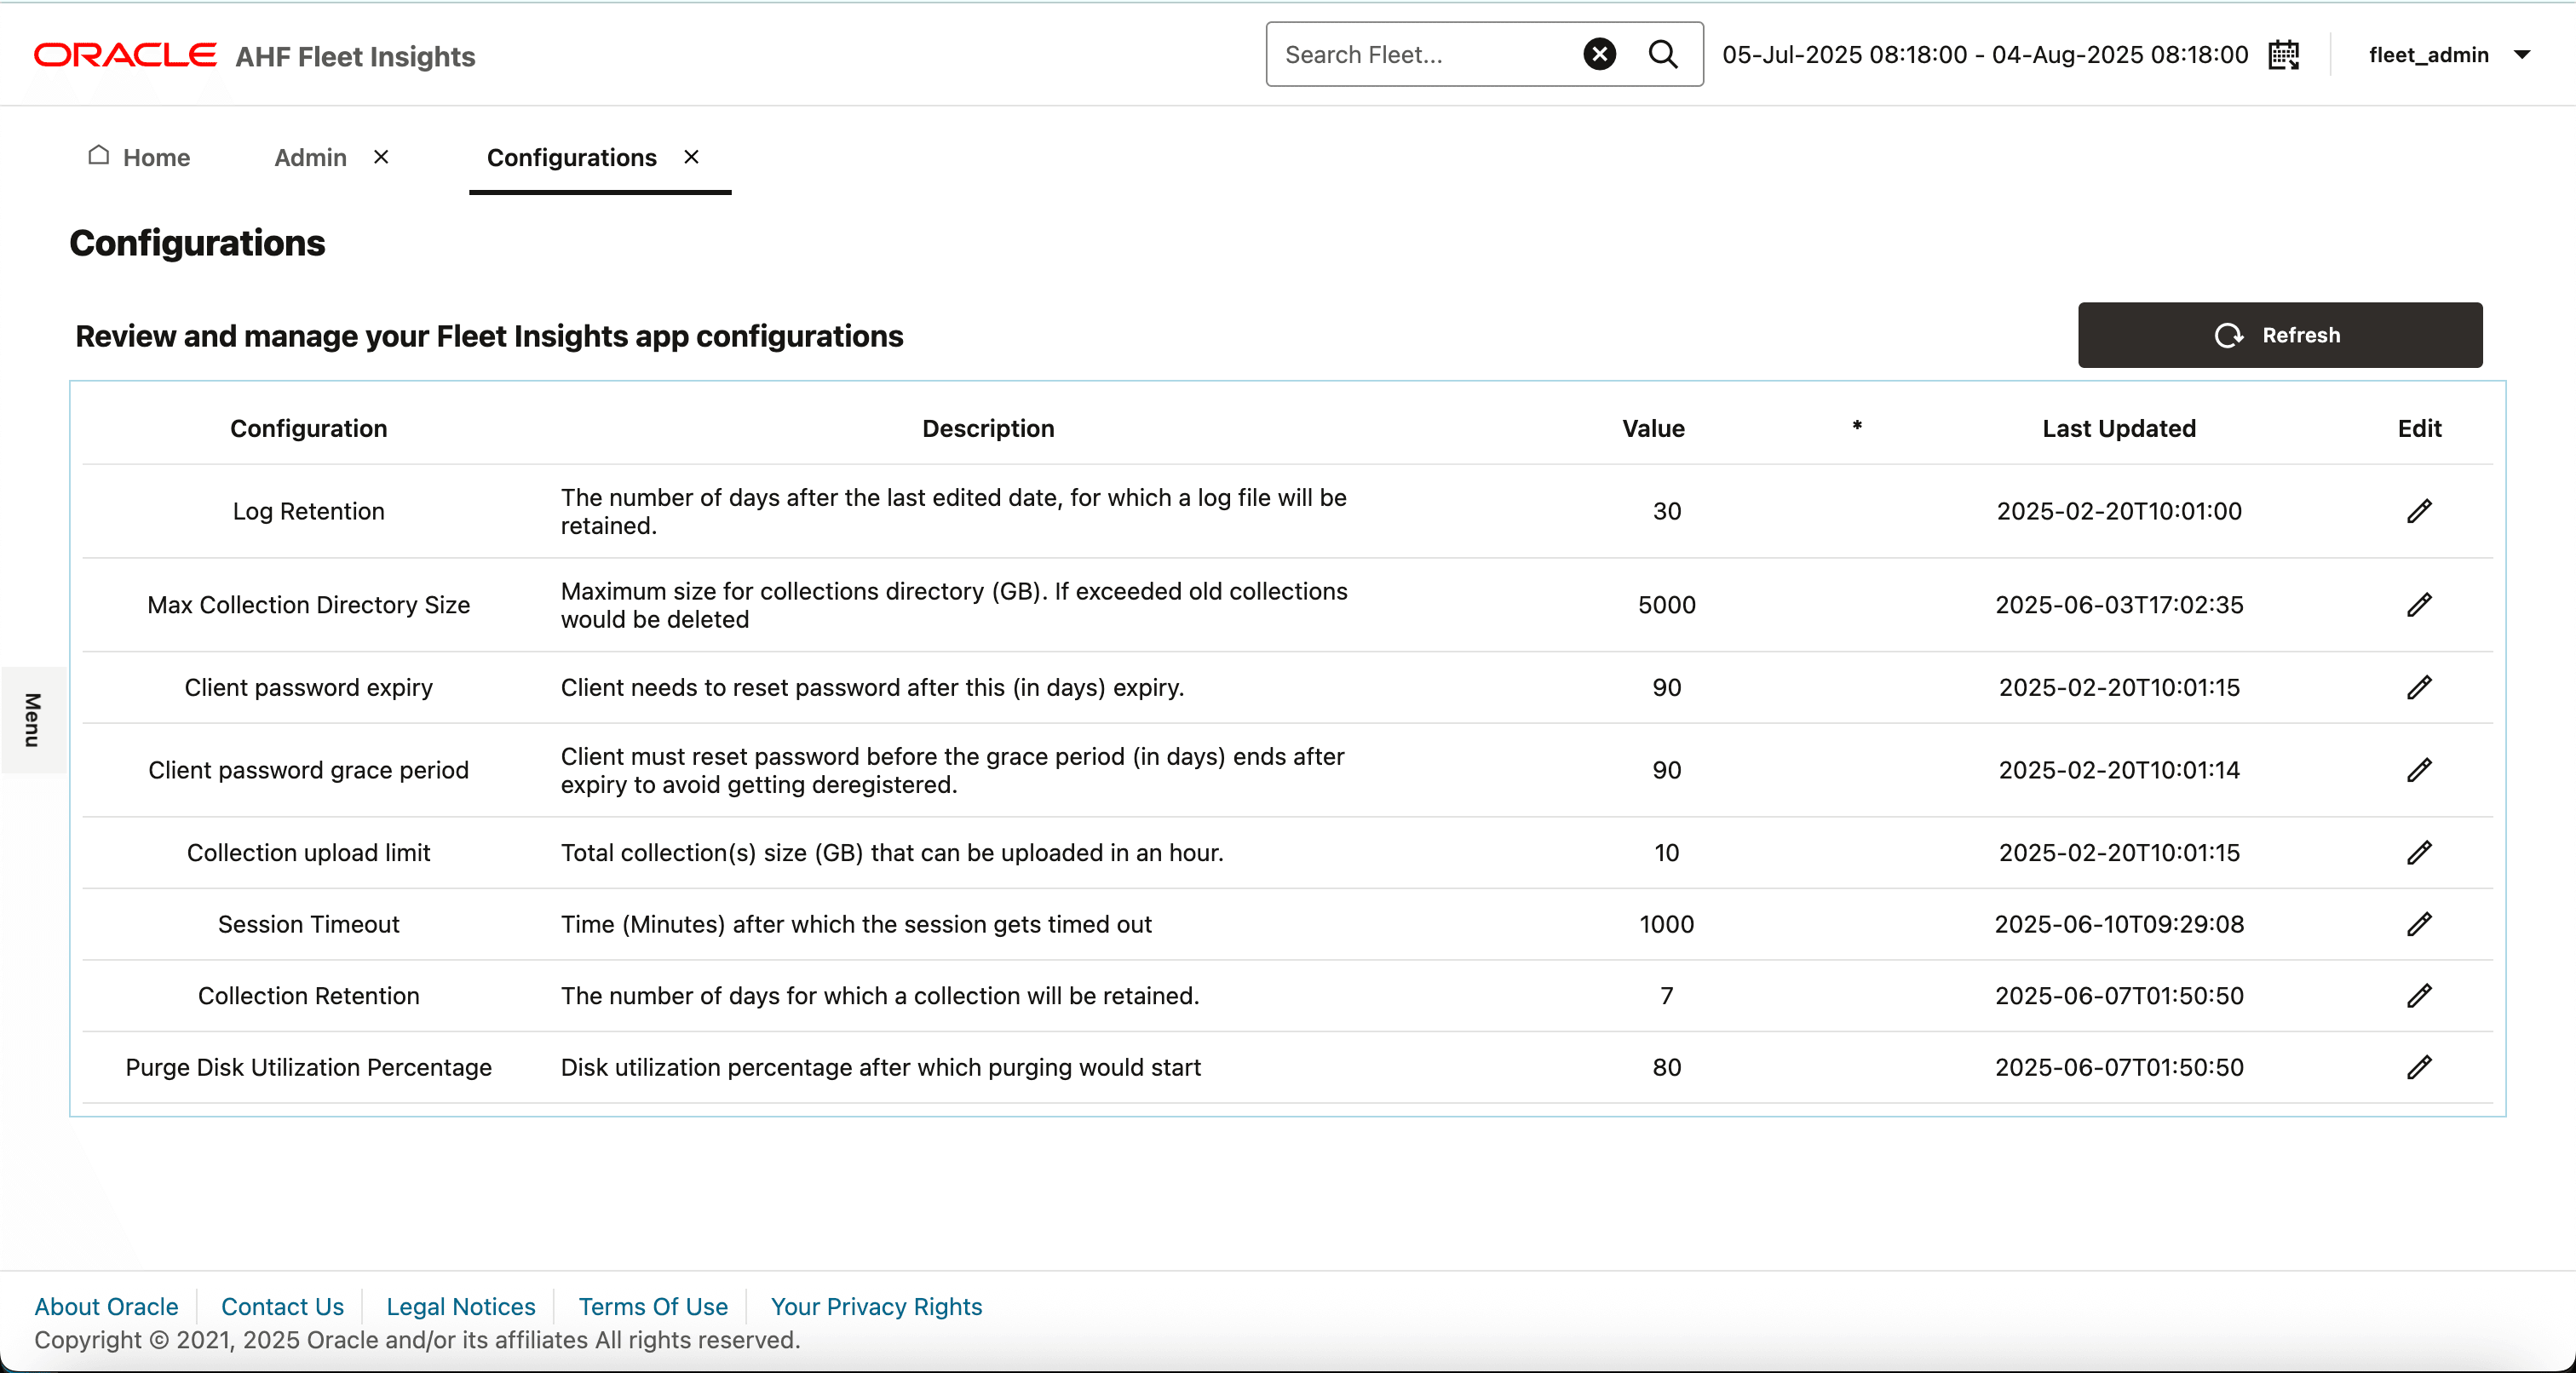Click pencil icon for Max Collection Directory Size
The width and height of the screenshot is (2576, 1373).
point(2418,605)
